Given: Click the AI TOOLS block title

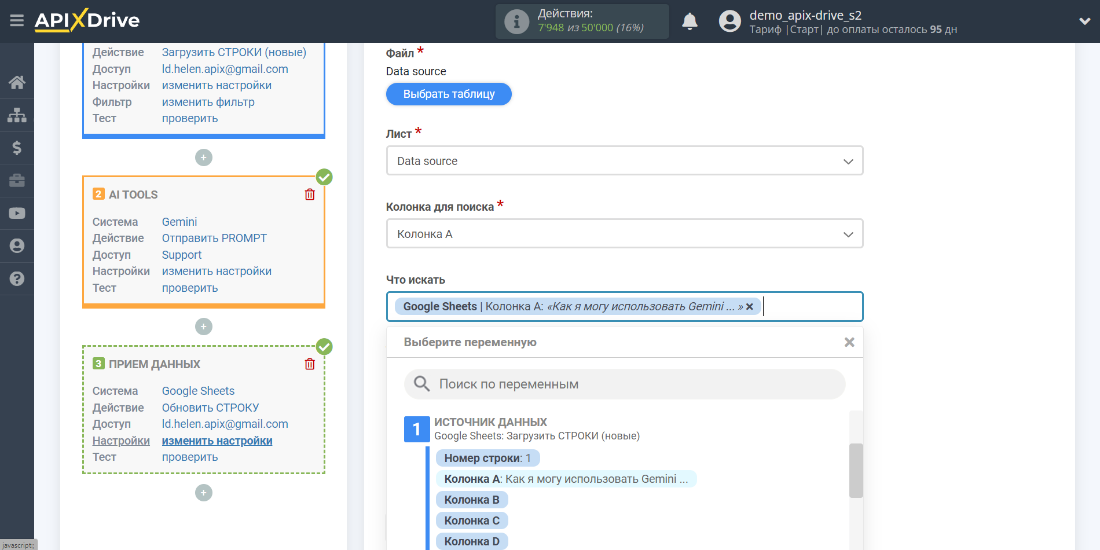Looking at the screenshot, I should [133, 195].
